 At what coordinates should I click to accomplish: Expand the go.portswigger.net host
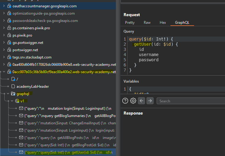coord(4,43)
